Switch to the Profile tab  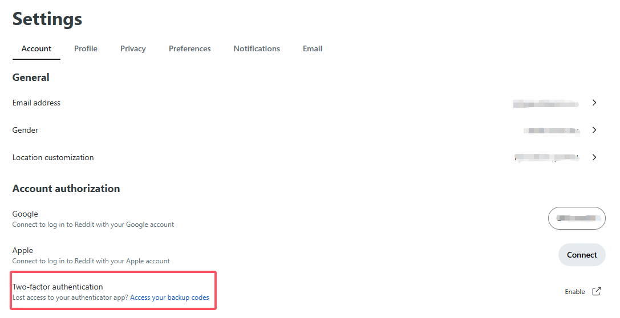click(x=86, y=48)
